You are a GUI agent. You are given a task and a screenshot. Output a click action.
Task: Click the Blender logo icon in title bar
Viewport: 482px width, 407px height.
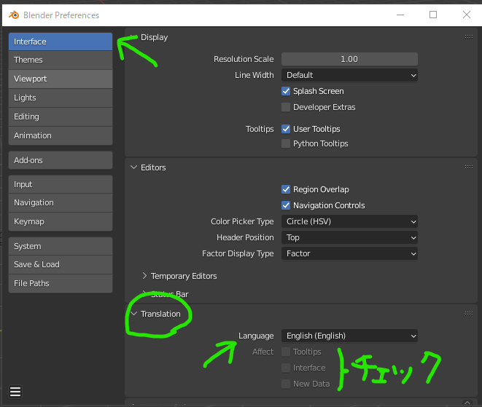click(x=14, y=15)
